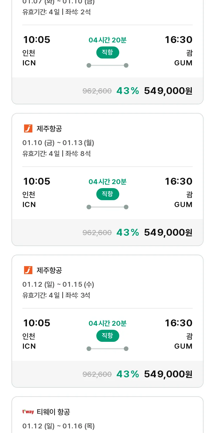Click the 직항 badge on the topmost flight
Image resolution: width=215 pixels, height=433 pixels.
click(x=107, y=52)
